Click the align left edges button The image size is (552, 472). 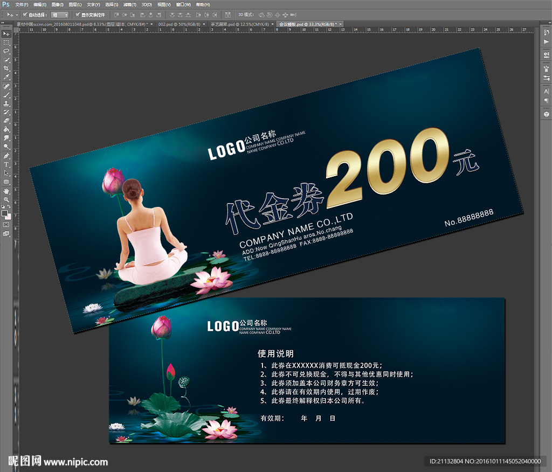[142, 15]
